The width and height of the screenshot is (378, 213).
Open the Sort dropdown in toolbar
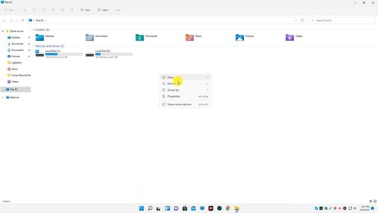(86, 10)
